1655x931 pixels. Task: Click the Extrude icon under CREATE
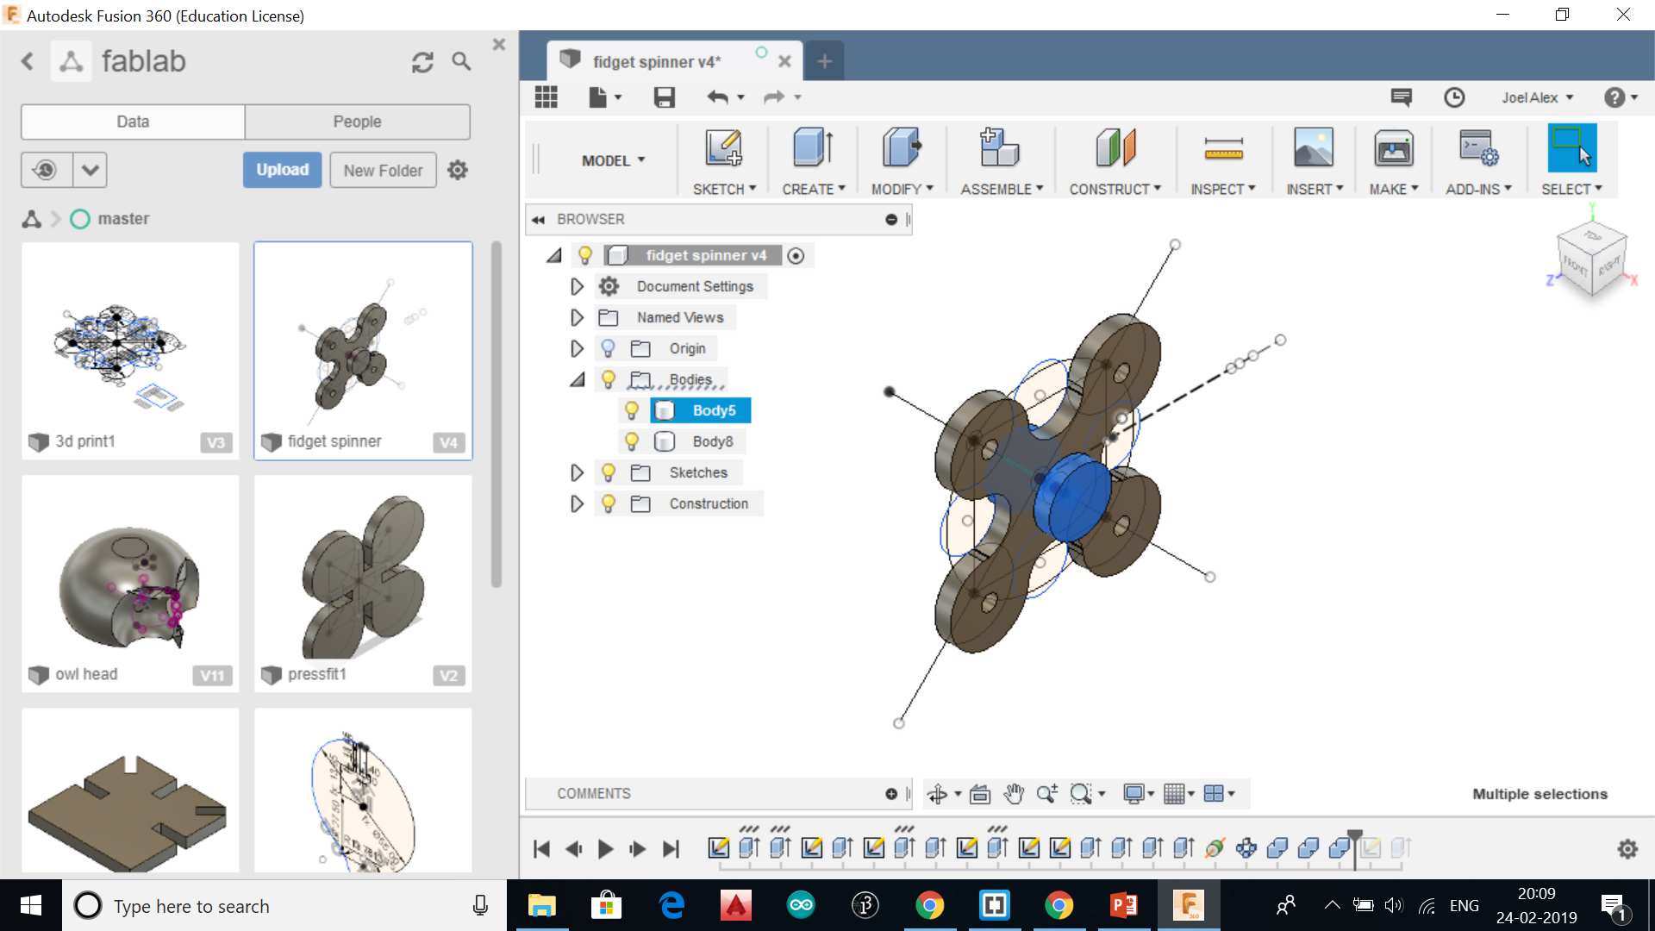coord(812,148)
